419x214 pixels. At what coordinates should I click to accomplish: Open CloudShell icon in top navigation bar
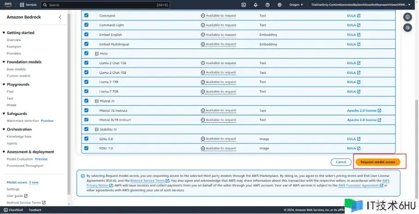click(244, 5)
